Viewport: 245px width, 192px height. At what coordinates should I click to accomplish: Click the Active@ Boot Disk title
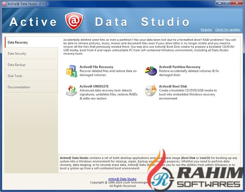pos(173,86)
